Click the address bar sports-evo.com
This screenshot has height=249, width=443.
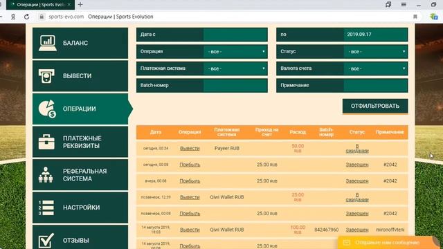click(66, 17)
